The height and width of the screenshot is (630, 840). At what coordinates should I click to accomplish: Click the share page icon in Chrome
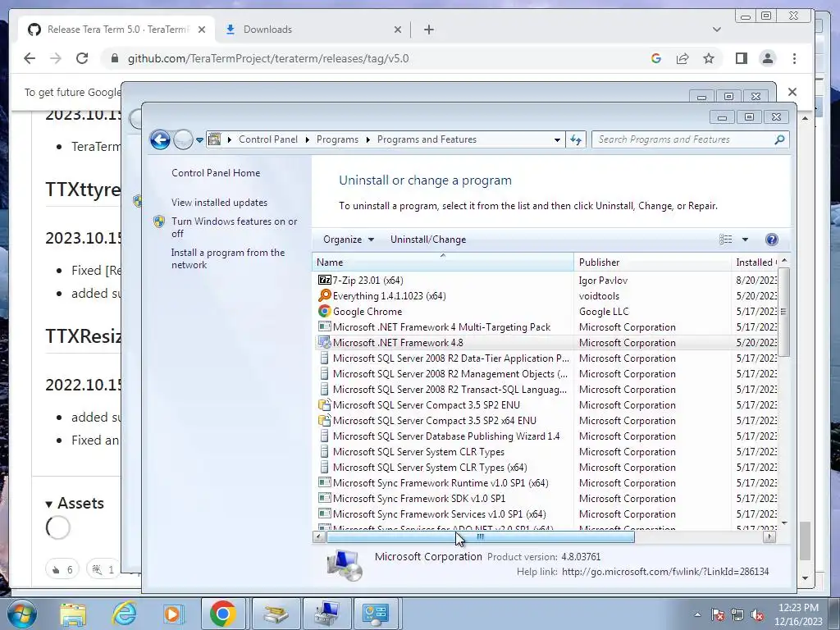click(682, 58)
